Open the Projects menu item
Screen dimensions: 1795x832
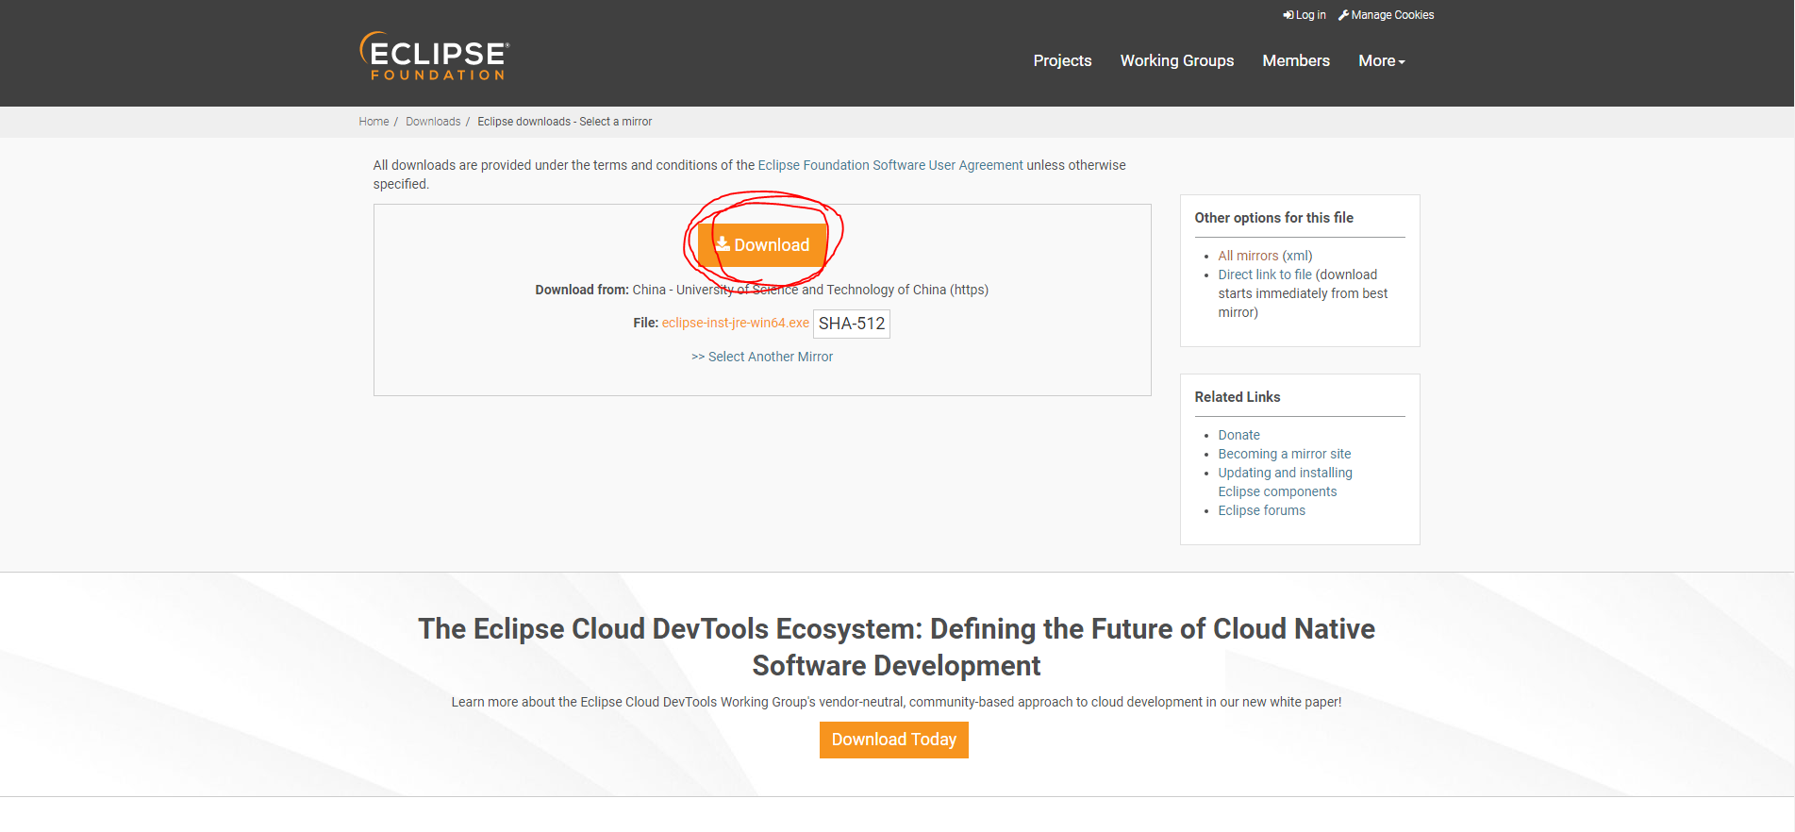pos(1062,60)
